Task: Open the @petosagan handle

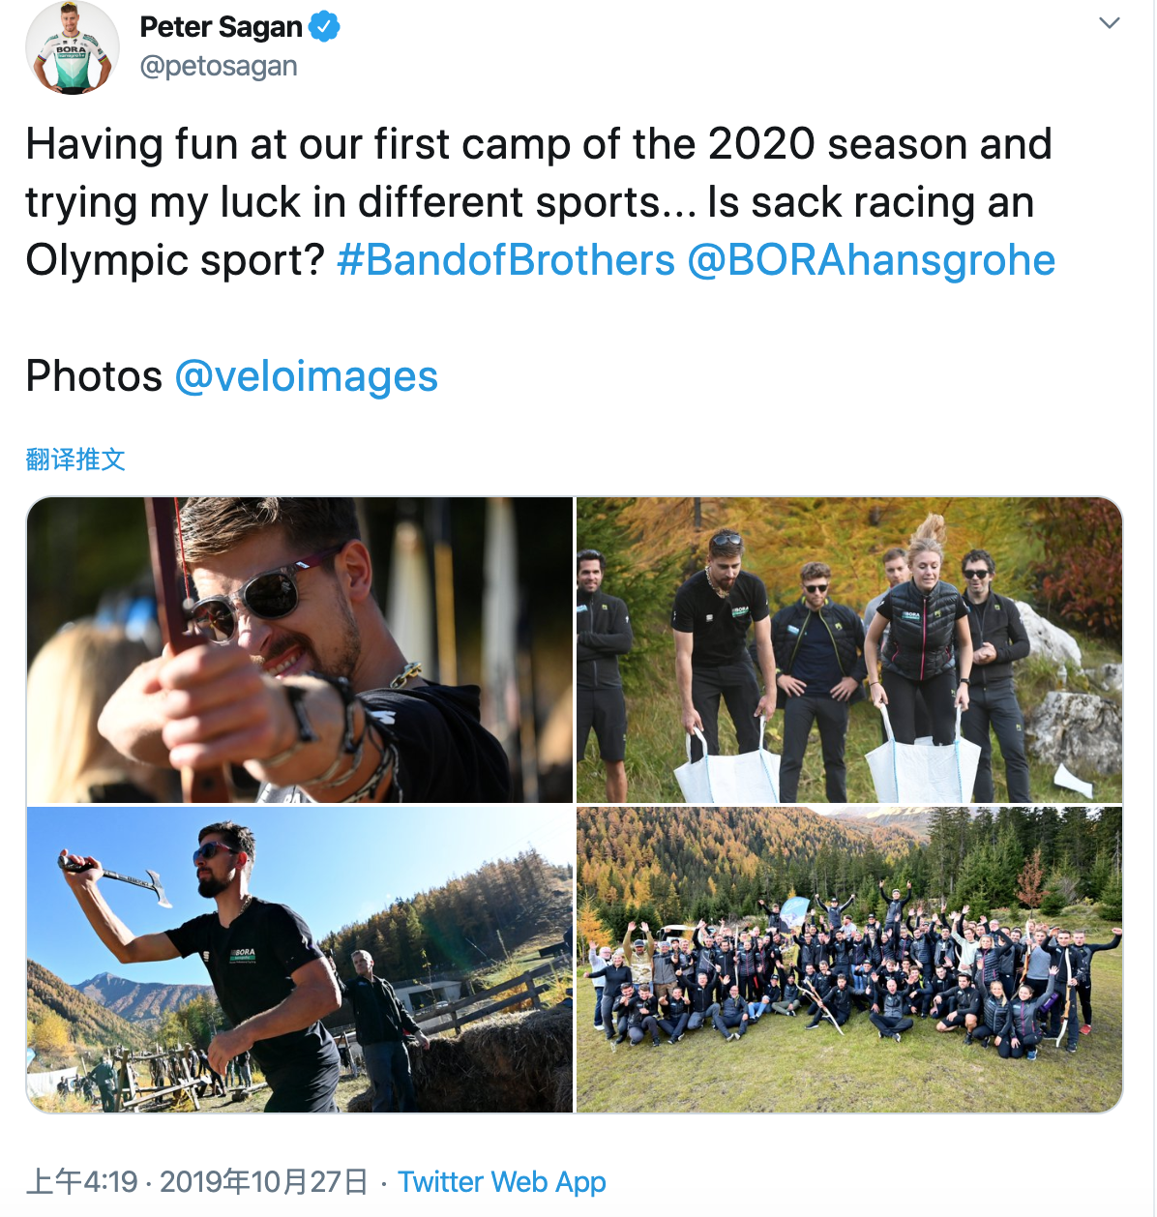Action: [219, 66]
